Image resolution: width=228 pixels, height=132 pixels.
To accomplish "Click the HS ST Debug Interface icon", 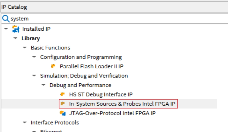I will pos(63,94).
